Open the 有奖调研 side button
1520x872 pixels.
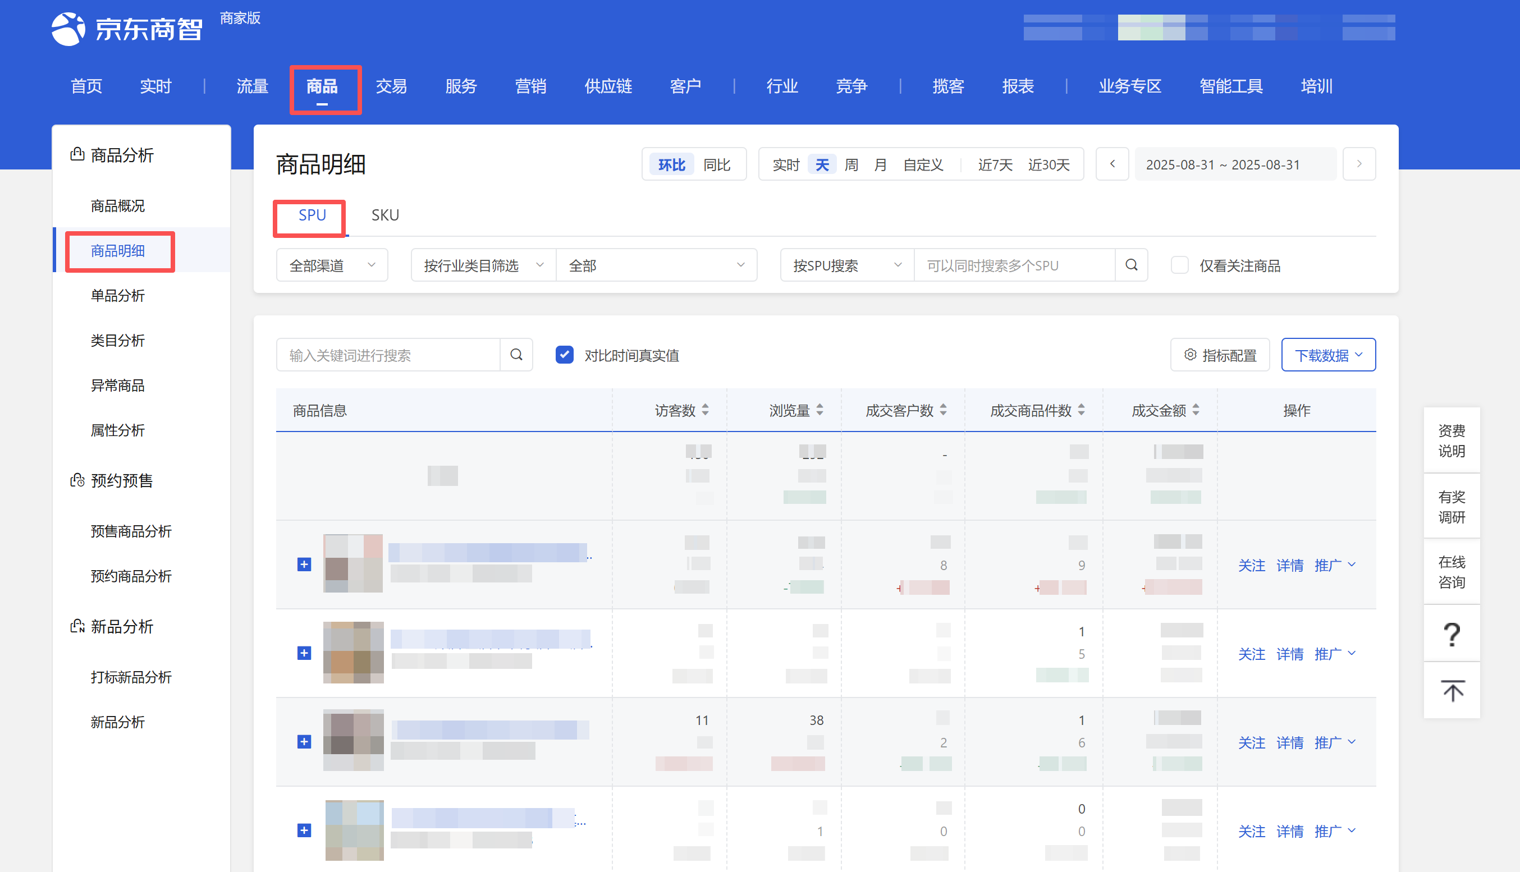click(1451, 506)
